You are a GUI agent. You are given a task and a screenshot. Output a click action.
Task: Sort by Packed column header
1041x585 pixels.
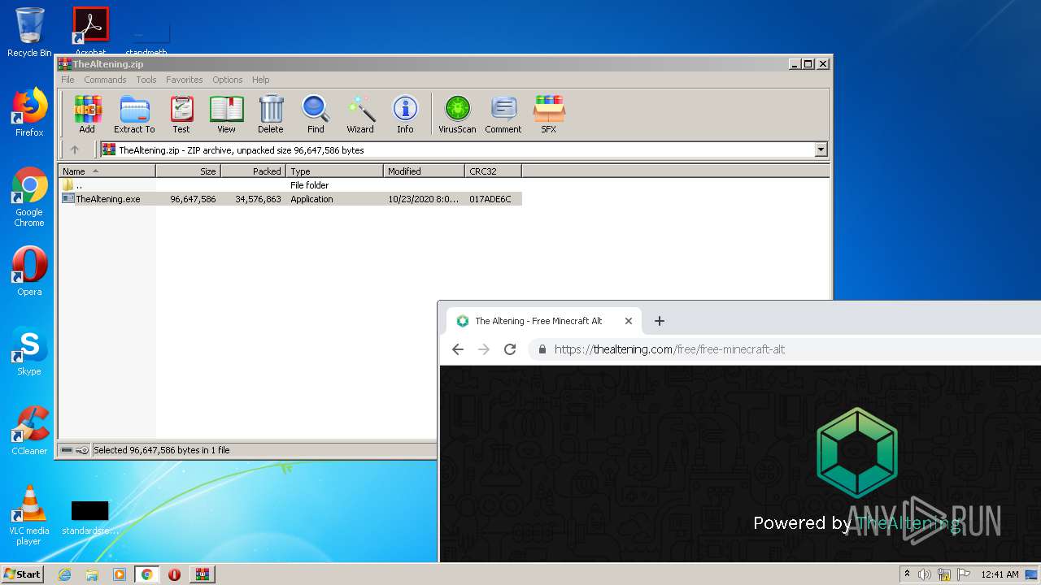tap(253, 171)
